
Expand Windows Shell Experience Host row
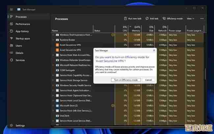[53, 34]
